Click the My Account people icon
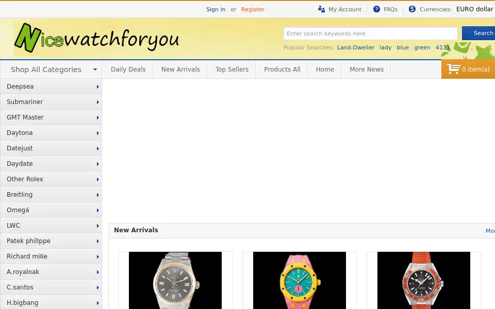 point(321,9)
